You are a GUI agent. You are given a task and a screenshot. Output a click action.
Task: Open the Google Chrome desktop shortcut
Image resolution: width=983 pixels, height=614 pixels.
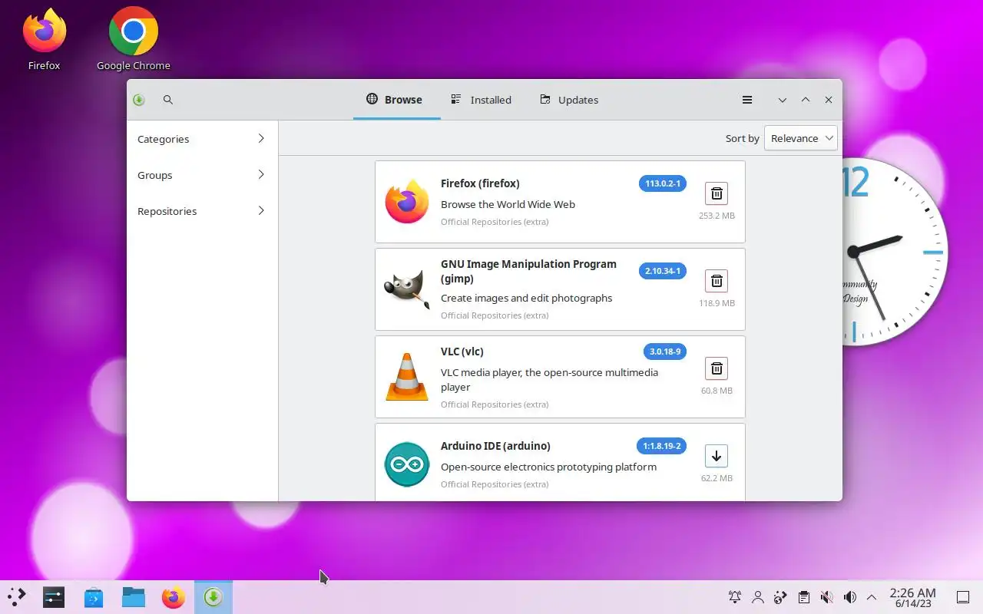134,40
